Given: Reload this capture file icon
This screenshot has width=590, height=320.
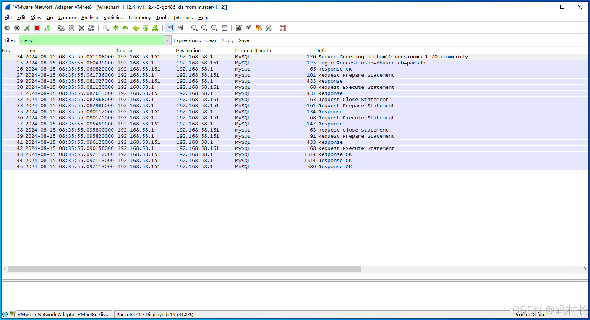Looking at the screenshot, I should [x=91, y=28].
